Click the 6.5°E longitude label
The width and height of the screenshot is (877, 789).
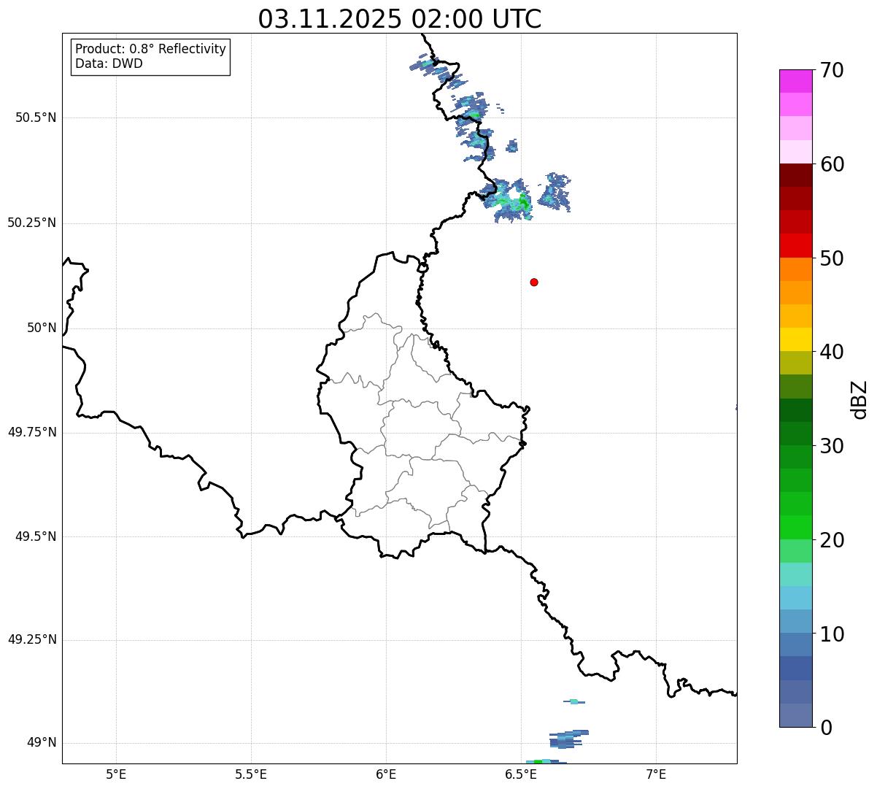(521, 774)
